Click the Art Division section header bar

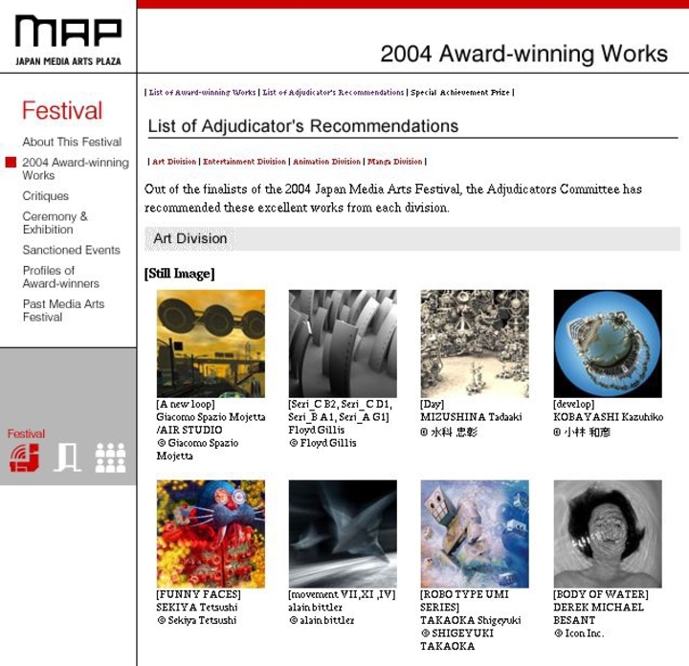coord(412,238)
